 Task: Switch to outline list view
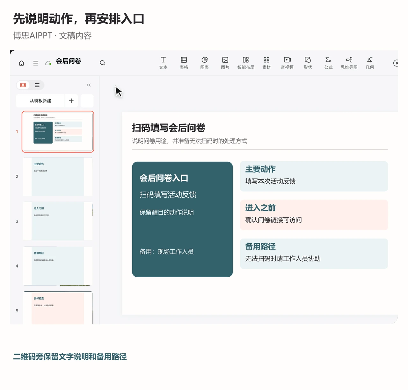pos(37,85)
